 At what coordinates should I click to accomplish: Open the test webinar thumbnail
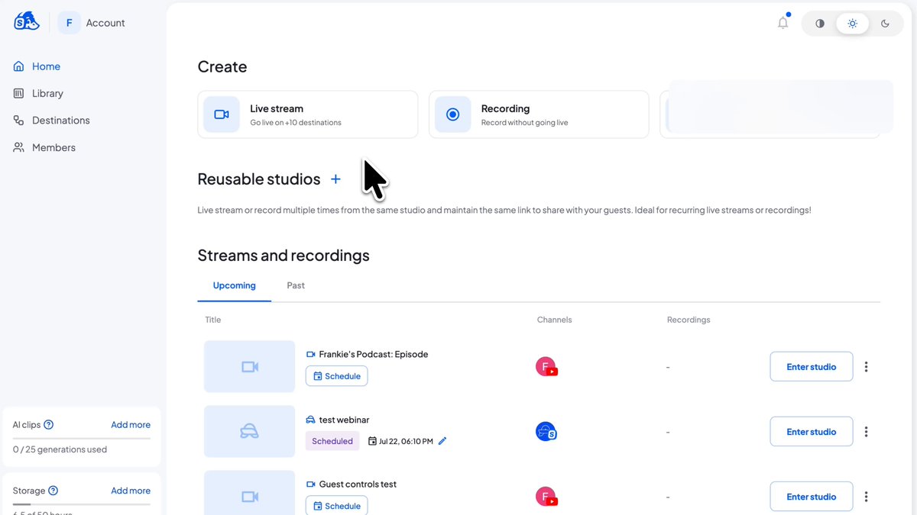point(249,432)
